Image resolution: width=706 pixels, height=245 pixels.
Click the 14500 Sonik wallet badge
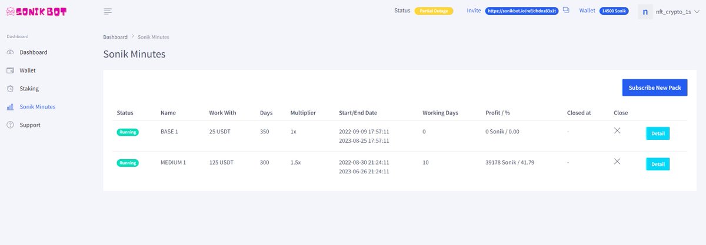click(x=615, y=11)
